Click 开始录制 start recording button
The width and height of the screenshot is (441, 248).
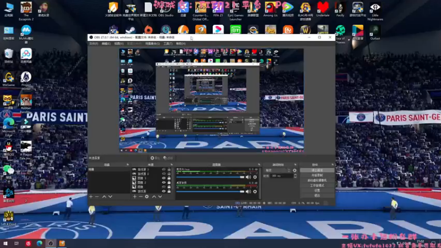[x=317, y=175]
